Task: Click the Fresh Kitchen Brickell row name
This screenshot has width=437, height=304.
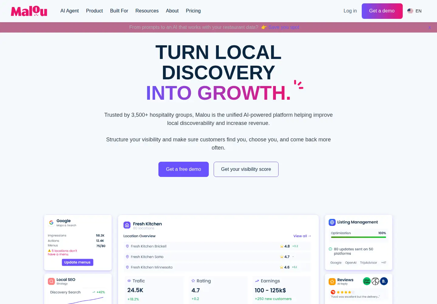Action: tap(149, 246)
